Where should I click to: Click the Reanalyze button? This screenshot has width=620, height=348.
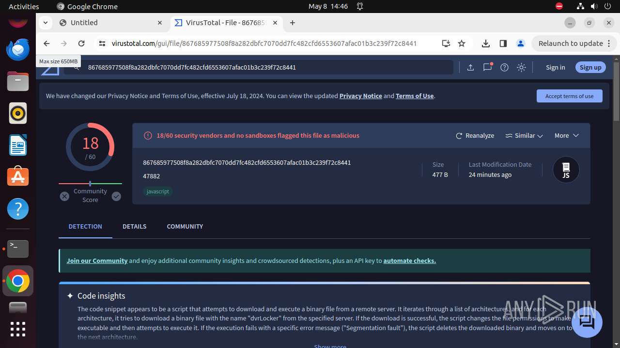pos(475,136)
